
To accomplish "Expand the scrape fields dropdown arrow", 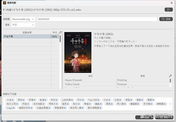I will pyautogui.click(x=170, y=104).
